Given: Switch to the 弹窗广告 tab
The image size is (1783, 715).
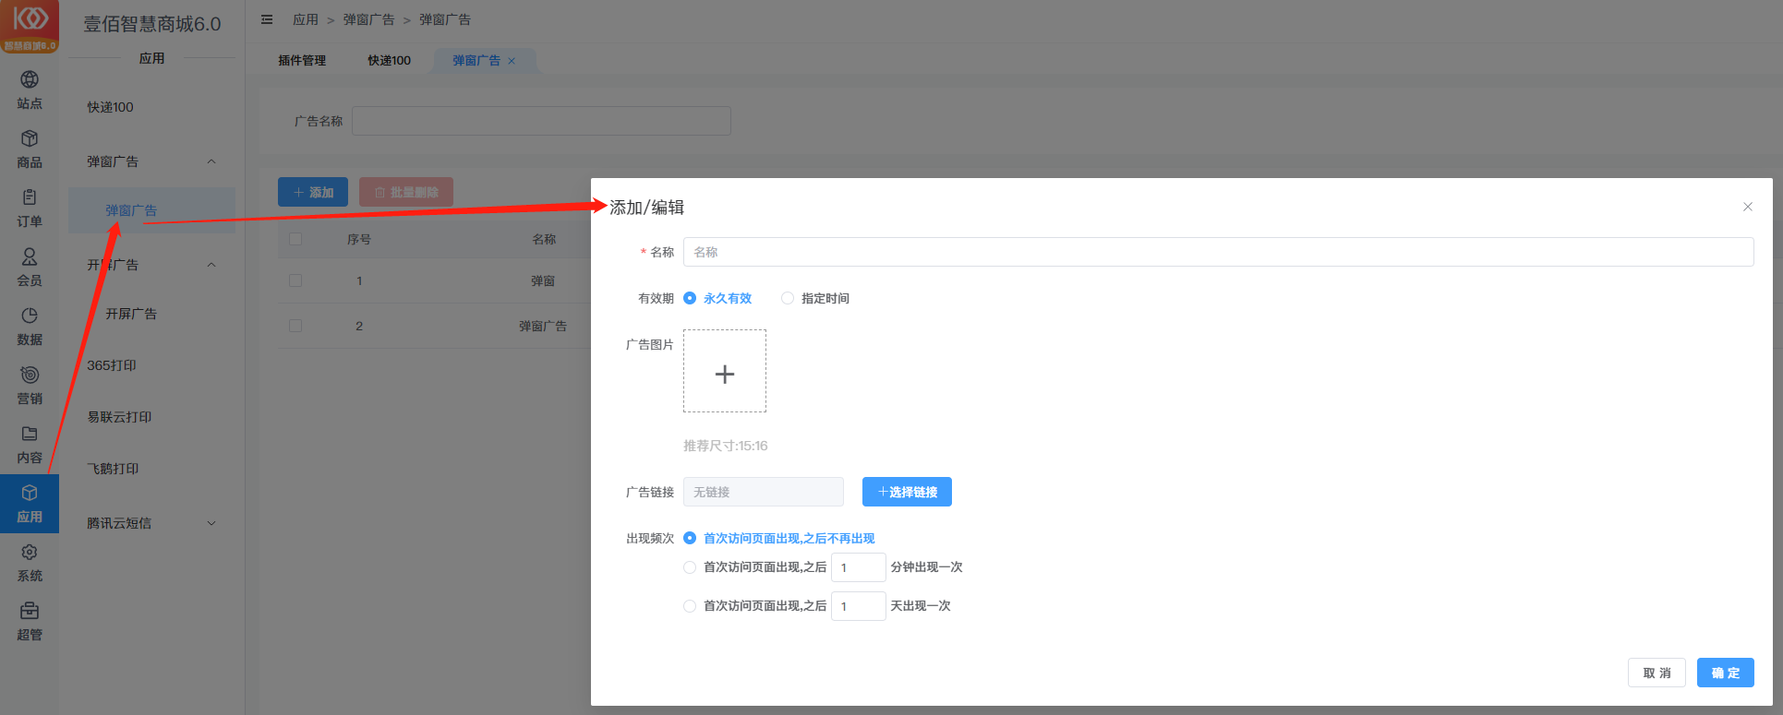Looking at the screenshot, I should (x=476, y=61).
